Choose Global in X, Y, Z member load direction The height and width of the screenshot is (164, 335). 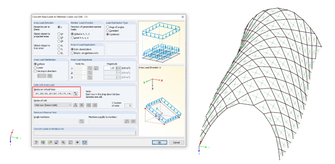[72, 34]
